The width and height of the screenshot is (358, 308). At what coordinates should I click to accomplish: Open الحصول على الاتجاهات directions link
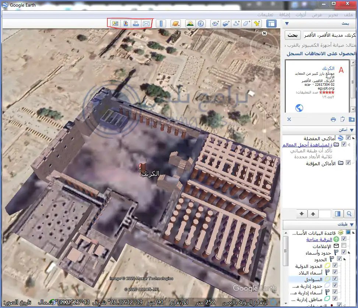click(330, 54)
